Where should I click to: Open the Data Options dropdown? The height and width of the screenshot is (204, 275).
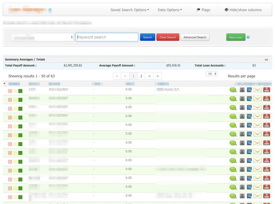pos(169,10)
